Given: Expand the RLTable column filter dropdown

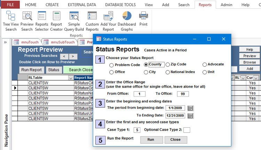Looking at the screenshot, I should pyautogui.click(x=71, y=78).
